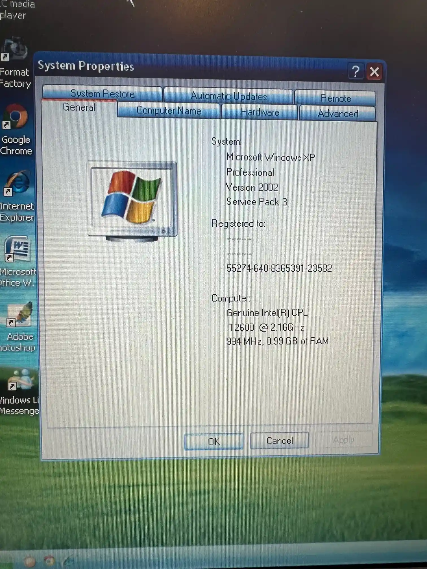
Task: Click the question mark help button
Action: (356, 71)
